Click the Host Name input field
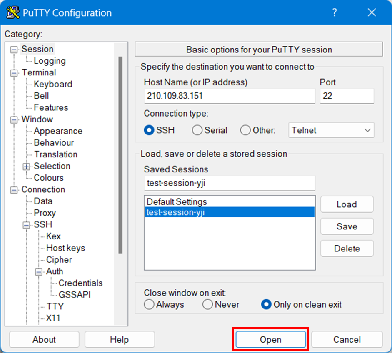 coord(230,96)
